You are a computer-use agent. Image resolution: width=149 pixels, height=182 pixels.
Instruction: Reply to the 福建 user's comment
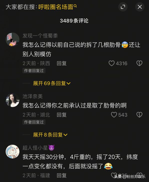point(62,175)
